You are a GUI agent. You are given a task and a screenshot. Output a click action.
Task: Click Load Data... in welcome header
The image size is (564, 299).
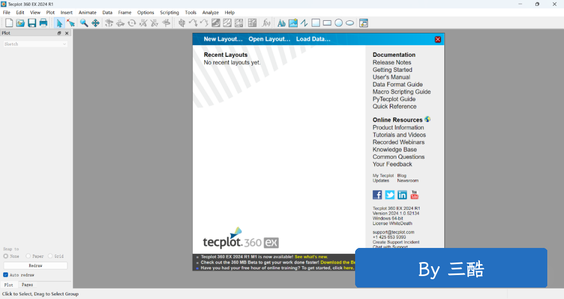[313, 39]
